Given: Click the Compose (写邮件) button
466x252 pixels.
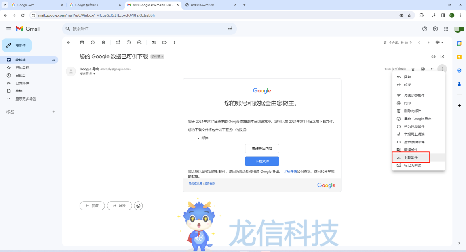Looking at the screenshot, I should (x=17, y=45).
